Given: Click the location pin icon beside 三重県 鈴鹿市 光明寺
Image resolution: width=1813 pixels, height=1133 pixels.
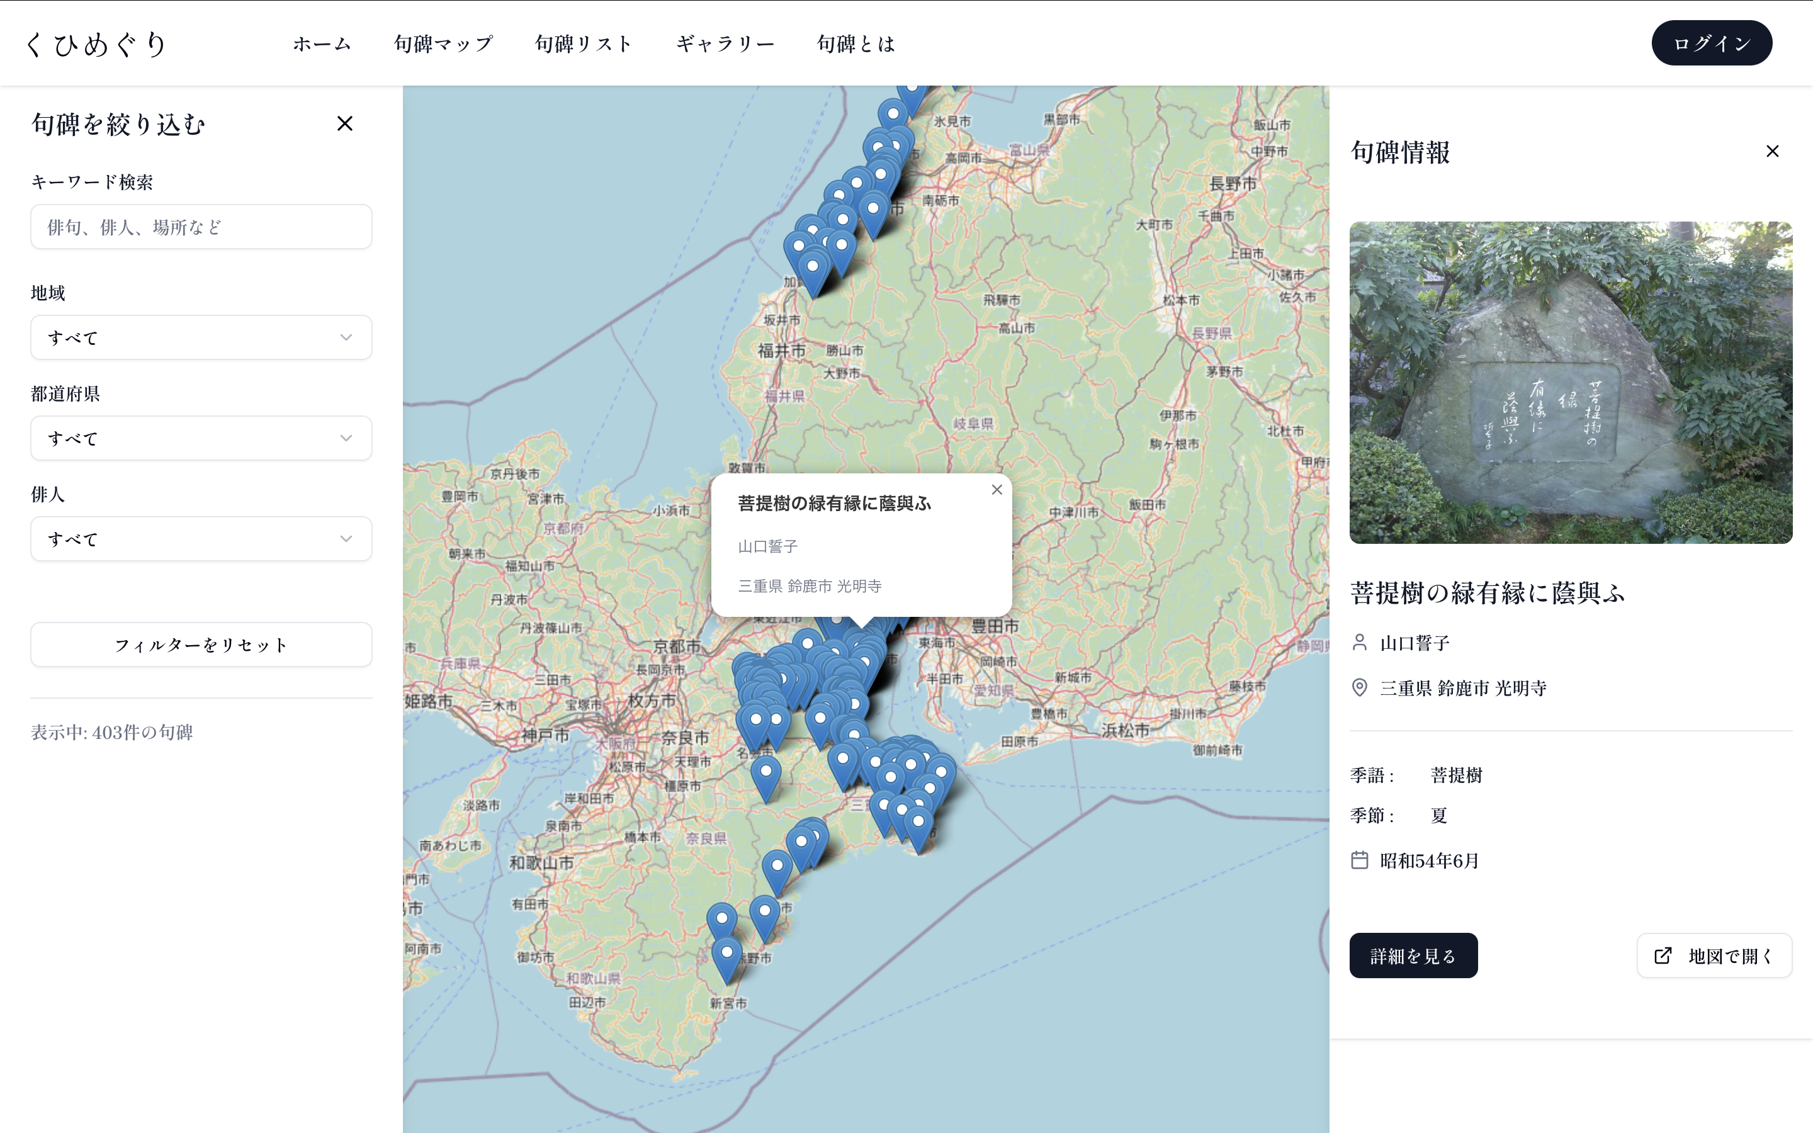Looking at the screenshot, I should pyautogui.click(x=1359, y=687).
